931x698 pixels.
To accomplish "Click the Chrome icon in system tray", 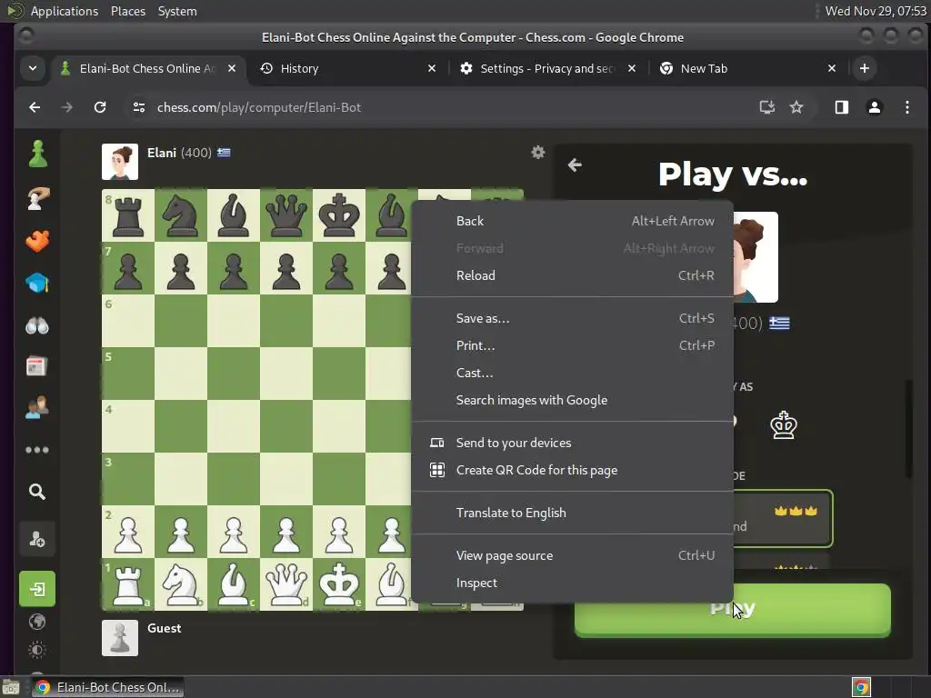I will (861, 687).
